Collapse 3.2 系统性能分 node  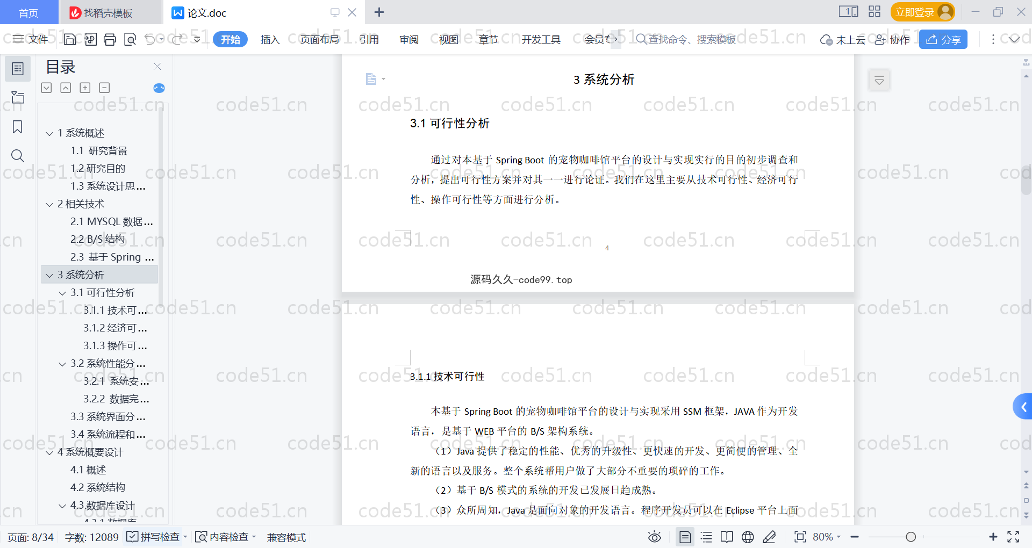click(62, 364)
